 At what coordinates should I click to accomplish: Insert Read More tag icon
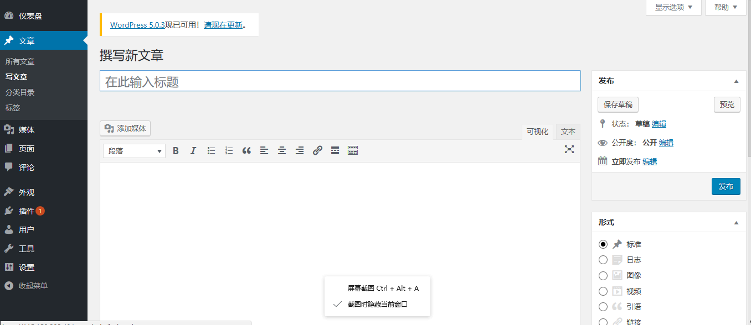[335, 150]
